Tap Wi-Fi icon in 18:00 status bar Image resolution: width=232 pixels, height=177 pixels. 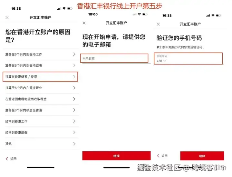[139, 14]
